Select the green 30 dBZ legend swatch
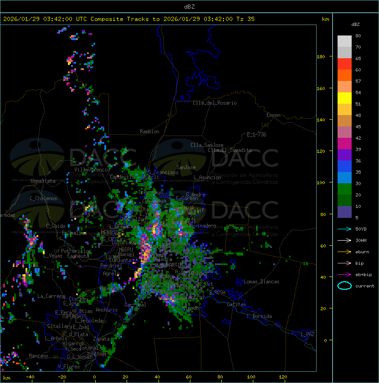The height and width of the screenshot is (383, 379). (344, 189)
